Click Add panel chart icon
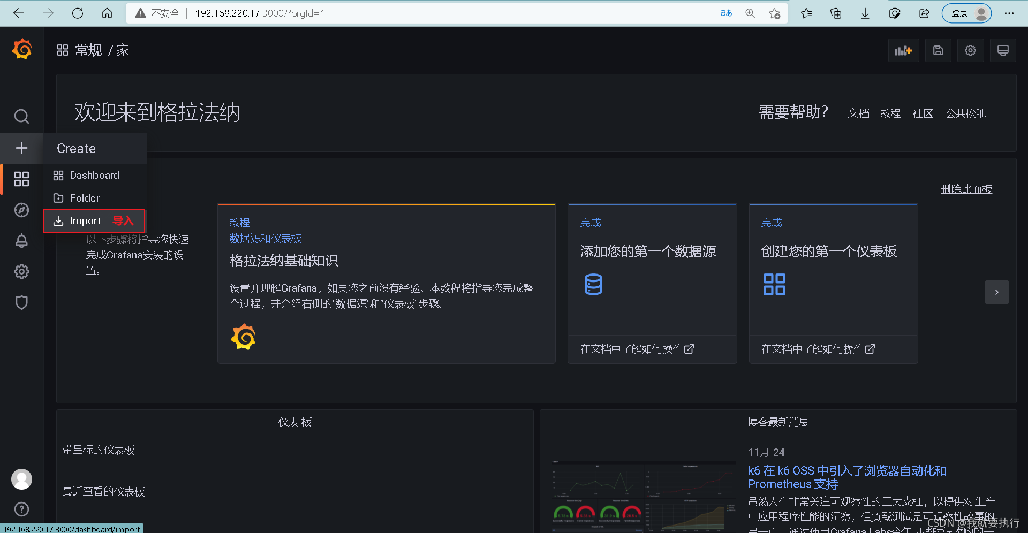 [903, 50]
